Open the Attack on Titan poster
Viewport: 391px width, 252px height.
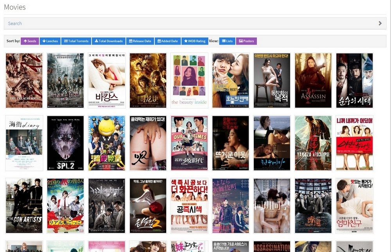click(x=65, y=81)
